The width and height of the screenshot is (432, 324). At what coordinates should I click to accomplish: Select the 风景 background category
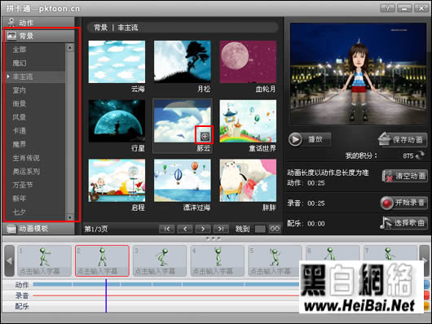click(20, 117)
